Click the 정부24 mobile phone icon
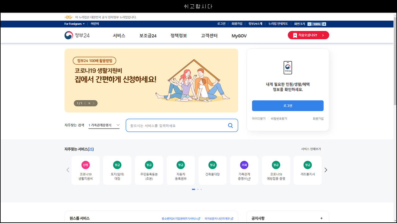This screenshot has height=223, width=397. [x=288, y=68]
